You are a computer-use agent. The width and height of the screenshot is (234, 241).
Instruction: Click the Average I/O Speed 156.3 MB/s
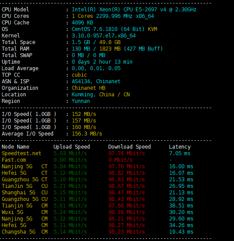click(x=87, y=134)
